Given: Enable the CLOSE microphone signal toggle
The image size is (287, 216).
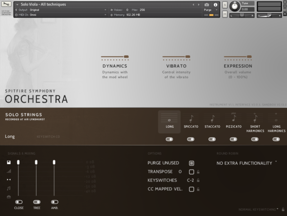Looking at the screenshot, I should pos(19,202).
